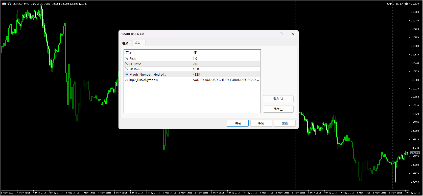Click the current price tag 1.09700 on the axis
Viewport: 423px width, 196px height.
click(415, 153)
